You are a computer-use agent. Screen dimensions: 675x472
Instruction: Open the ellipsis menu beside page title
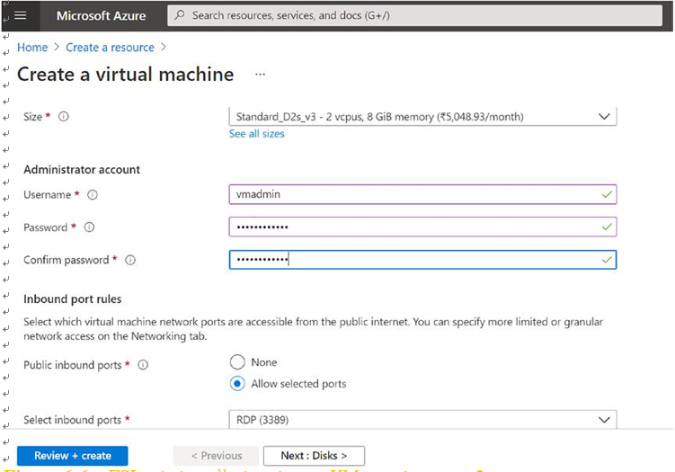pos(260,74)
